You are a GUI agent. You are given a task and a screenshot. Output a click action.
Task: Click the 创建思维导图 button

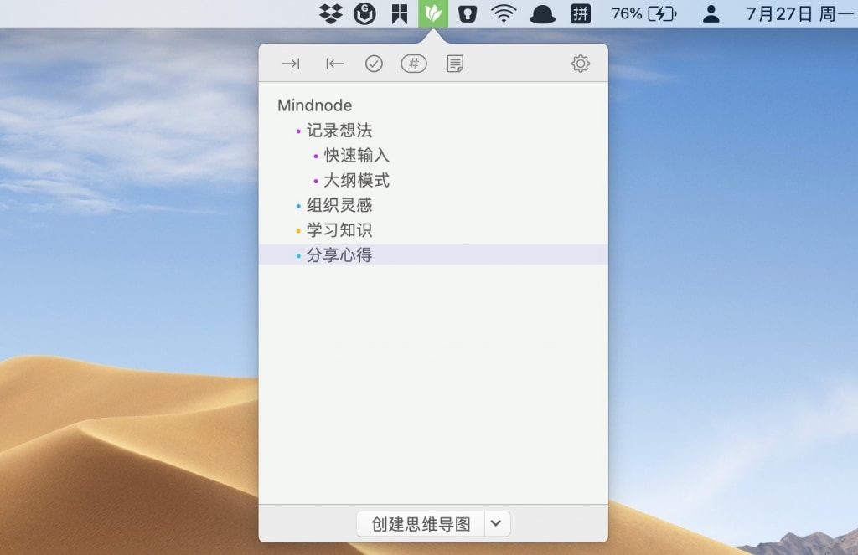tap(421, 524)
